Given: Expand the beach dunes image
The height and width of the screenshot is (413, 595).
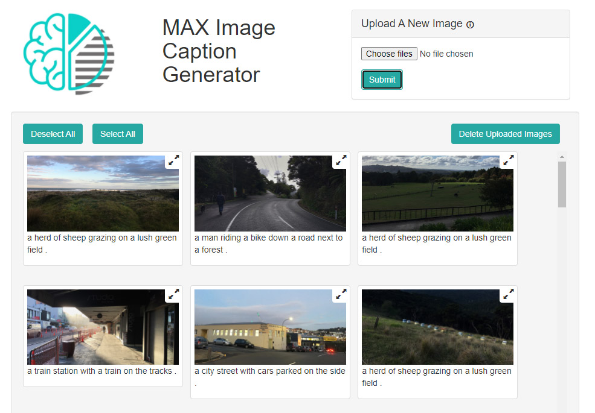Looking at the screenshot, I should pyautogui.click(x=174, y=160).
